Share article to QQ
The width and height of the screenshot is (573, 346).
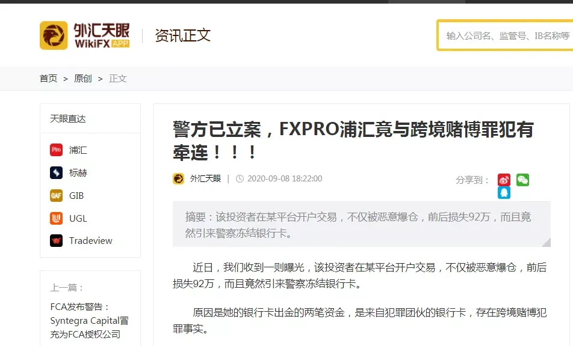[x=504, y=192]
